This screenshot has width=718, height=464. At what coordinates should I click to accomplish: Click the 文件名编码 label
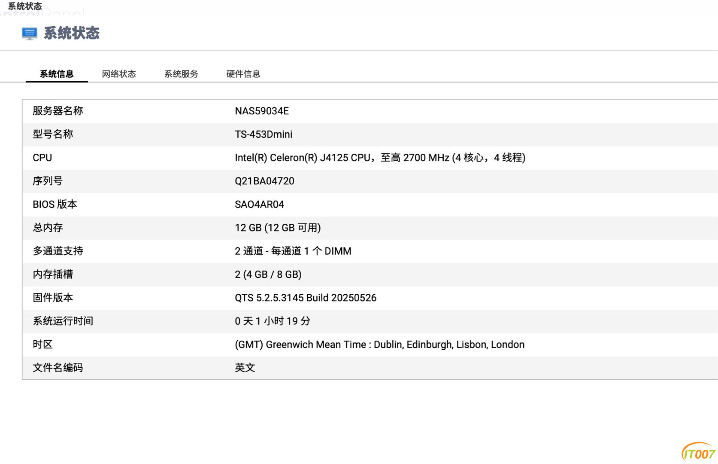click(58, 368)
